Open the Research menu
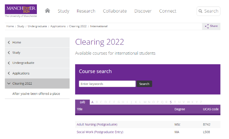This screenshot has height=139, width=229. 86,11
